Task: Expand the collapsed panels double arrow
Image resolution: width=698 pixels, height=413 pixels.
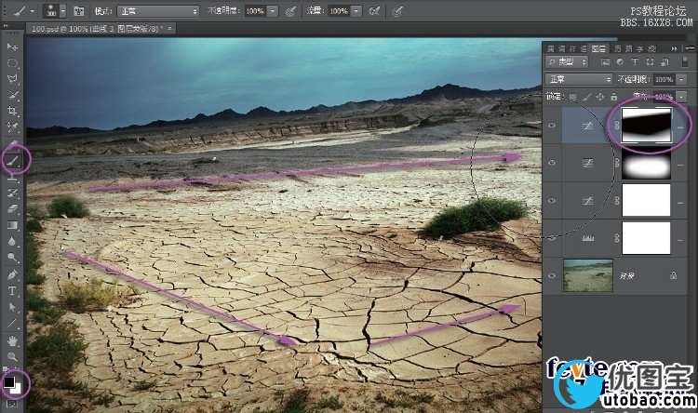Action: [675, 48]
